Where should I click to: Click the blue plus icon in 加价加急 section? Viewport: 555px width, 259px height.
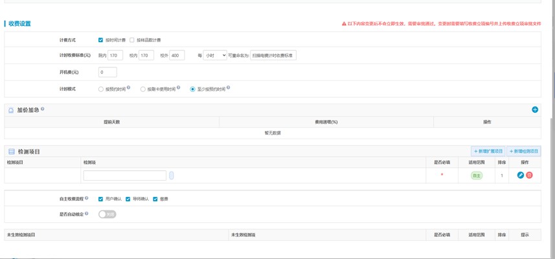(535, 109)
